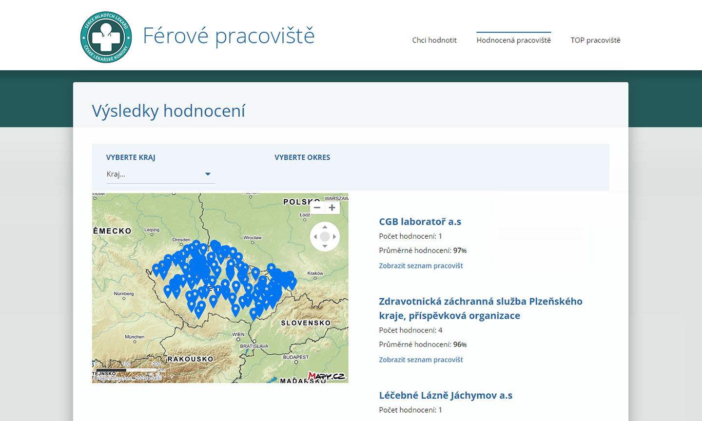This screenshot has height=421, width=702.
Task: Click the VYBERTE OKRES label
Action: tap(302, 157)
